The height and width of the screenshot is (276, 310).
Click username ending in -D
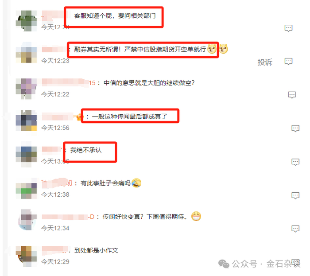[68, 217]
